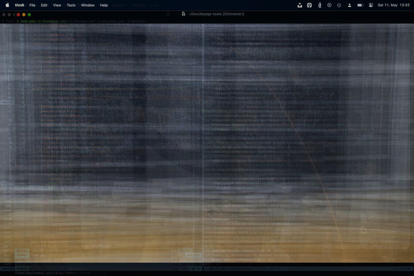Show battery status from the menu bar
Image resolution: width=414 pixels, height=276 pixels.
360,5
